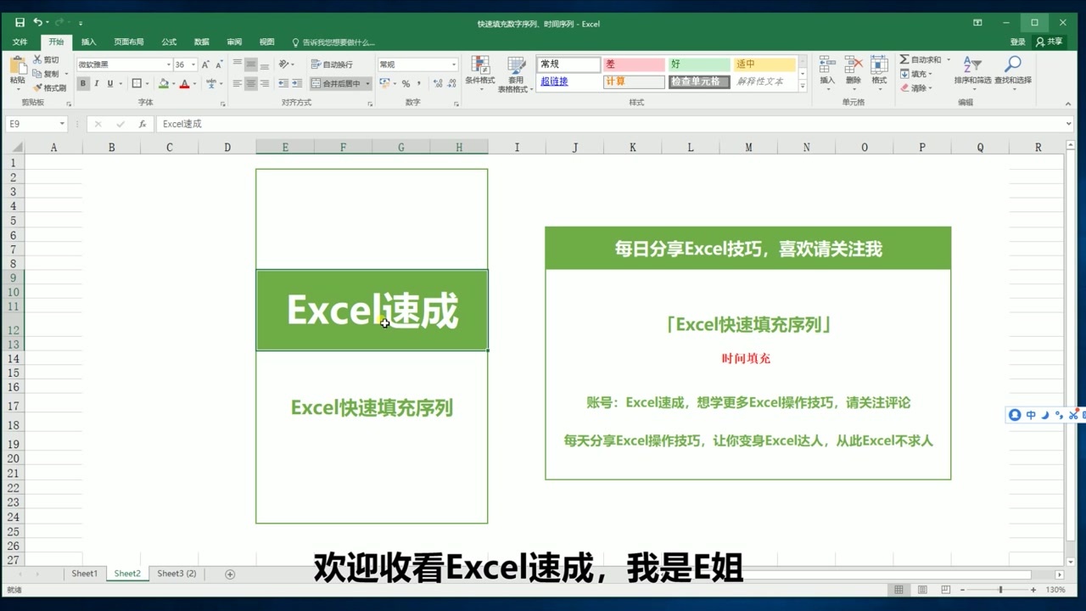Toggle middle vertical alignment
The image size is (1086, 611).
251,64
